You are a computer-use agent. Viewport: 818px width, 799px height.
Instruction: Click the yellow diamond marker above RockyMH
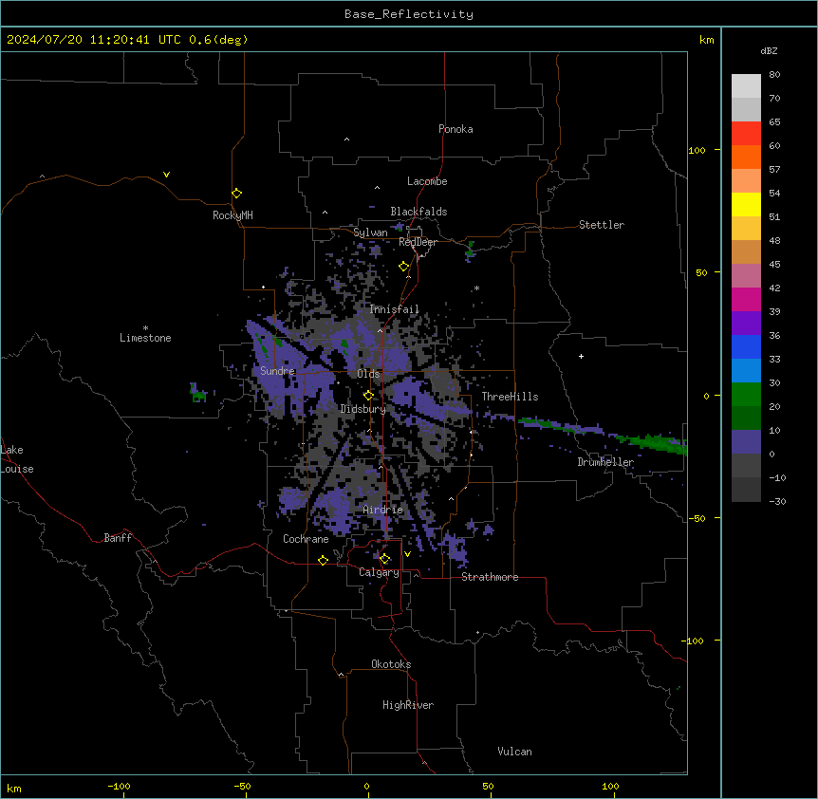pyautogui.click(x=237, y=194)
